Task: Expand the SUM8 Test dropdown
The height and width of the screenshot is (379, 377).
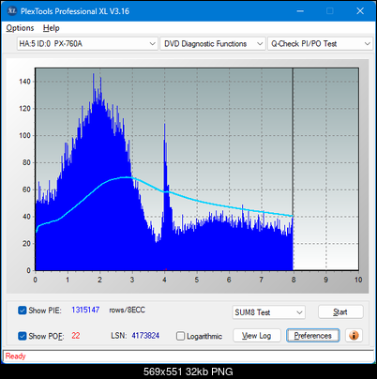Action: [268, 312]
